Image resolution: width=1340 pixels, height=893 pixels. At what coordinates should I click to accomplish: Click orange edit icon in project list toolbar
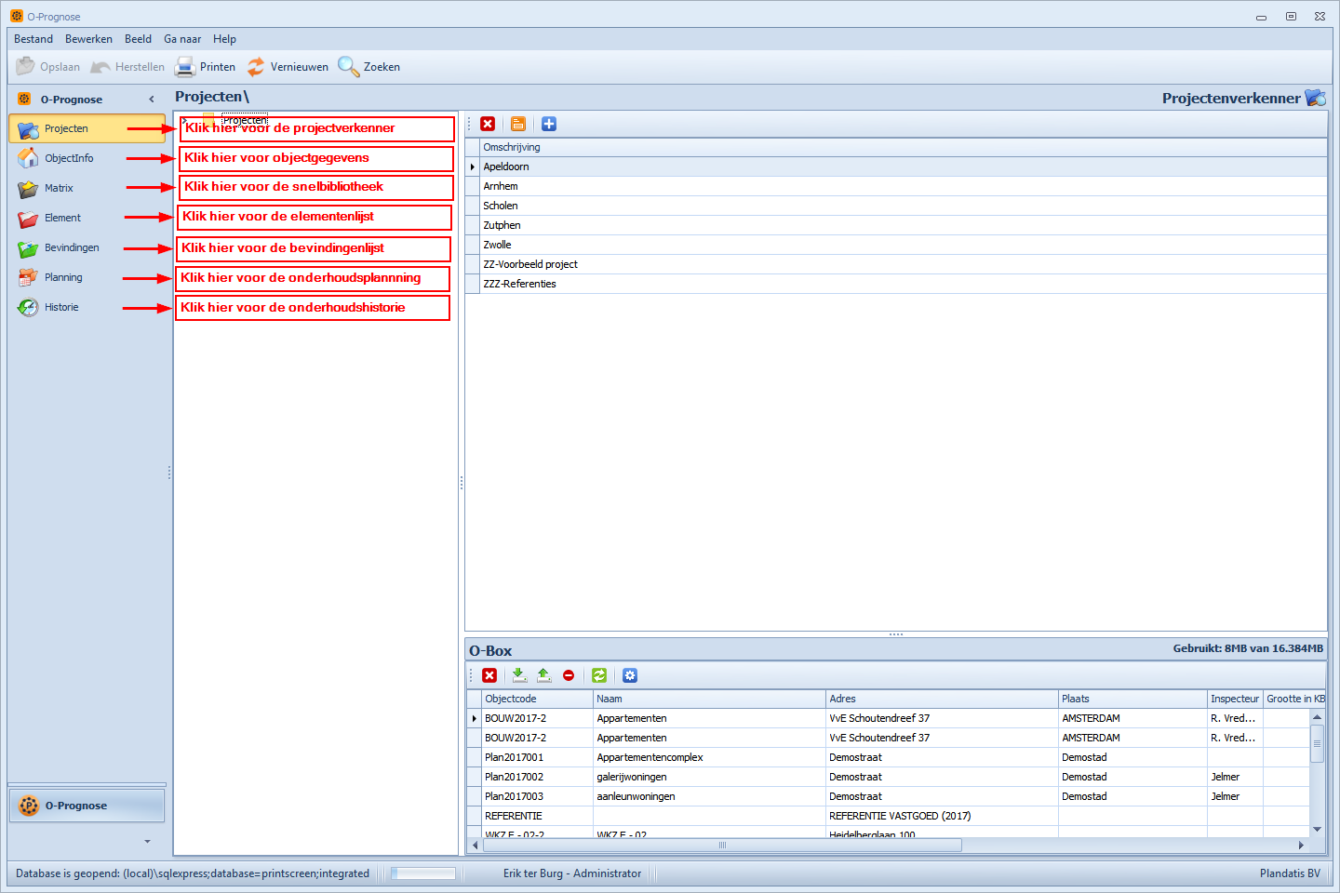click(x=518, y=124)
